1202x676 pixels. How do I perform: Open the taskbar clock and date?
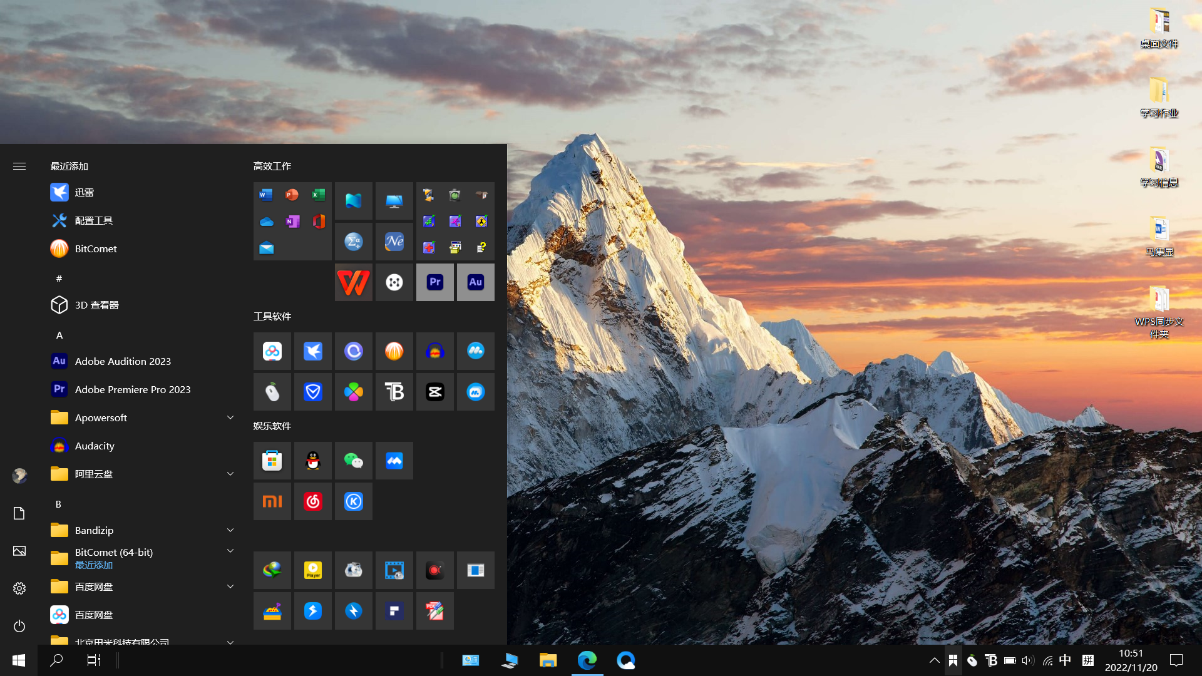1131,660
